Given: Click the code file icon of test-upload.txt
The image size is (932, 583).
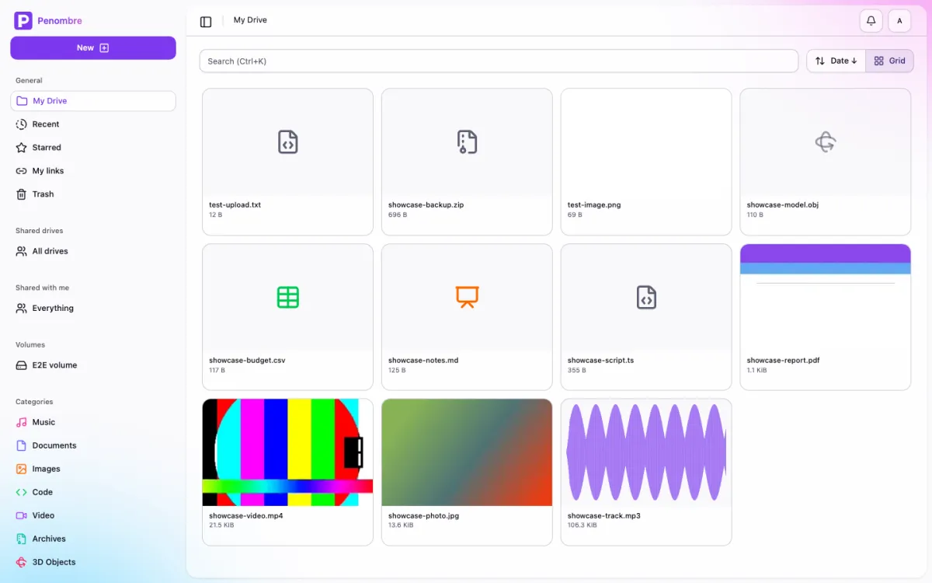Looking at the screenshot, I should point(288,141).
